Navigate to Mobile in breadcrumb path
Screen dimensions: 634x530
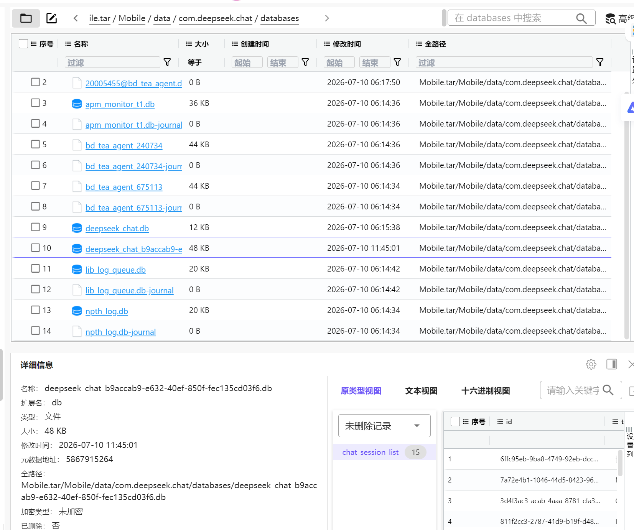(132, 18)
